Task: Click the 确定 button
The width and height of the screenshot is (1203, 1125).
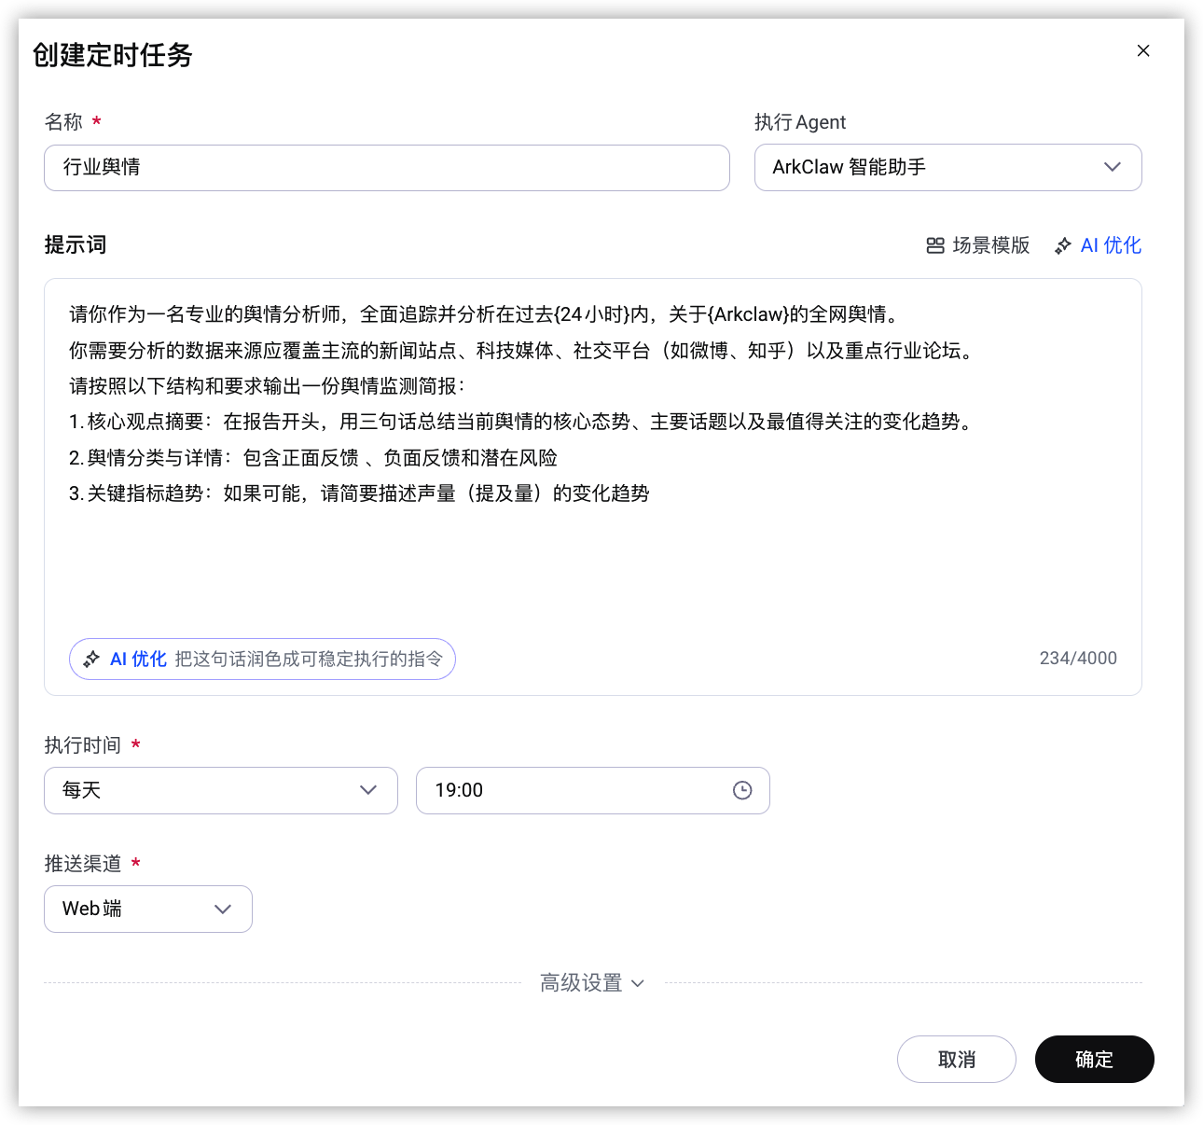Action: [1095, 1060]
